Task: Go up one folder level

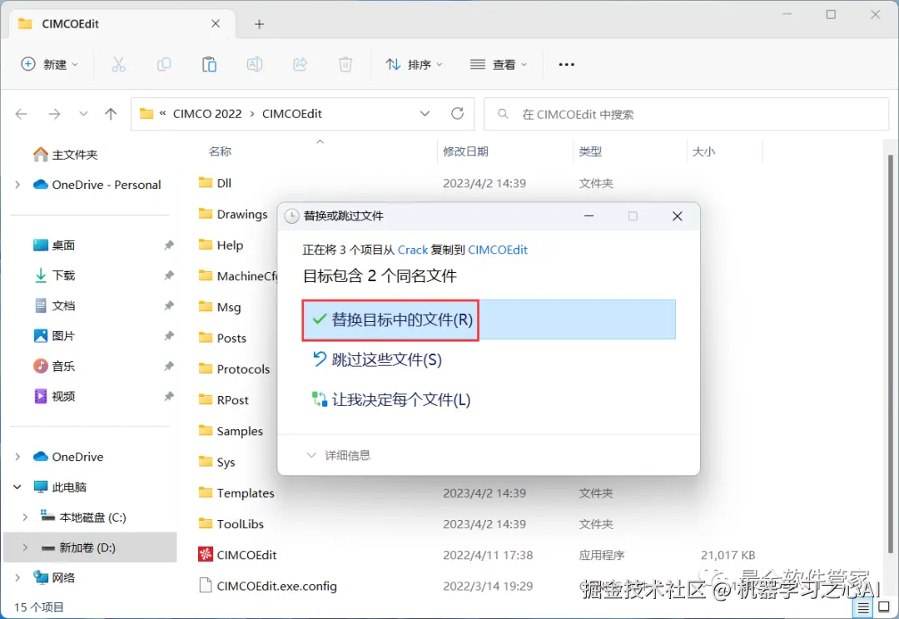Action: (x=111, y=114)
